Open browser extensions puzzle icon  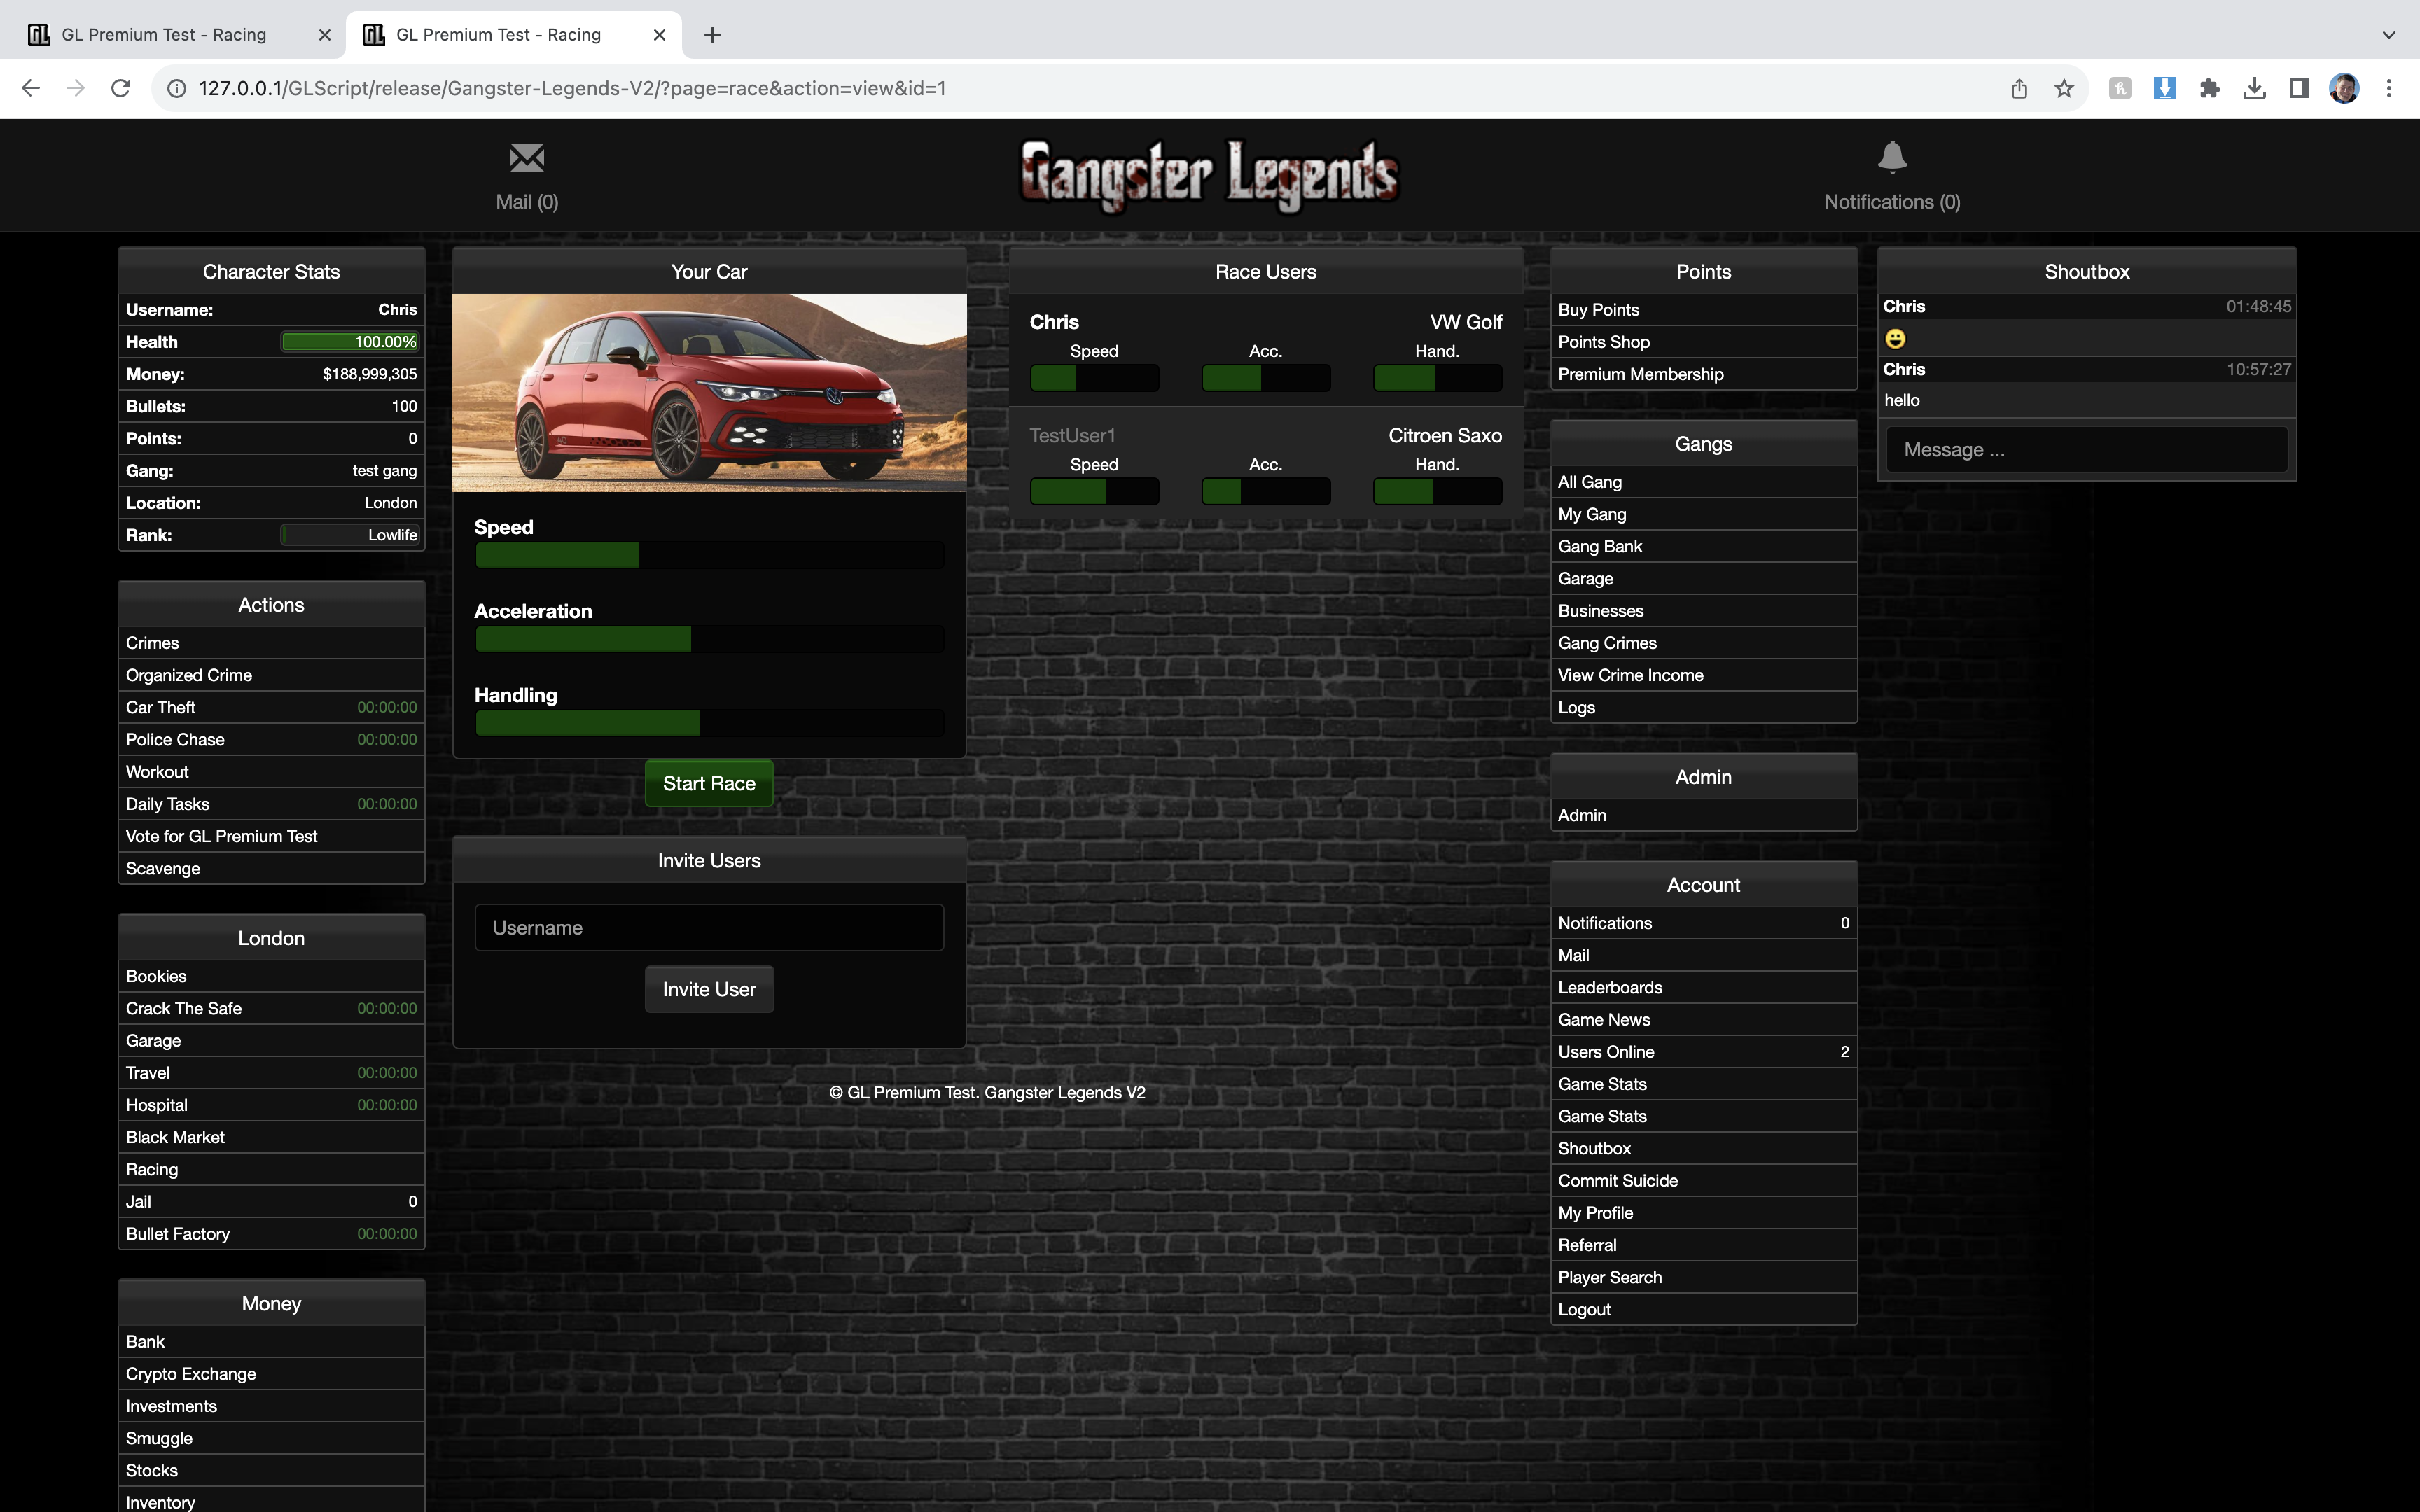click(x=2209, y=88)
